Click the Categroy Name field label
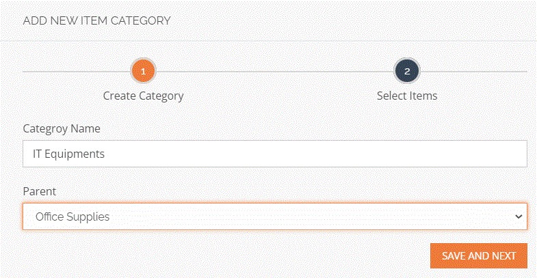537x278 pixels. coord(62,128)
